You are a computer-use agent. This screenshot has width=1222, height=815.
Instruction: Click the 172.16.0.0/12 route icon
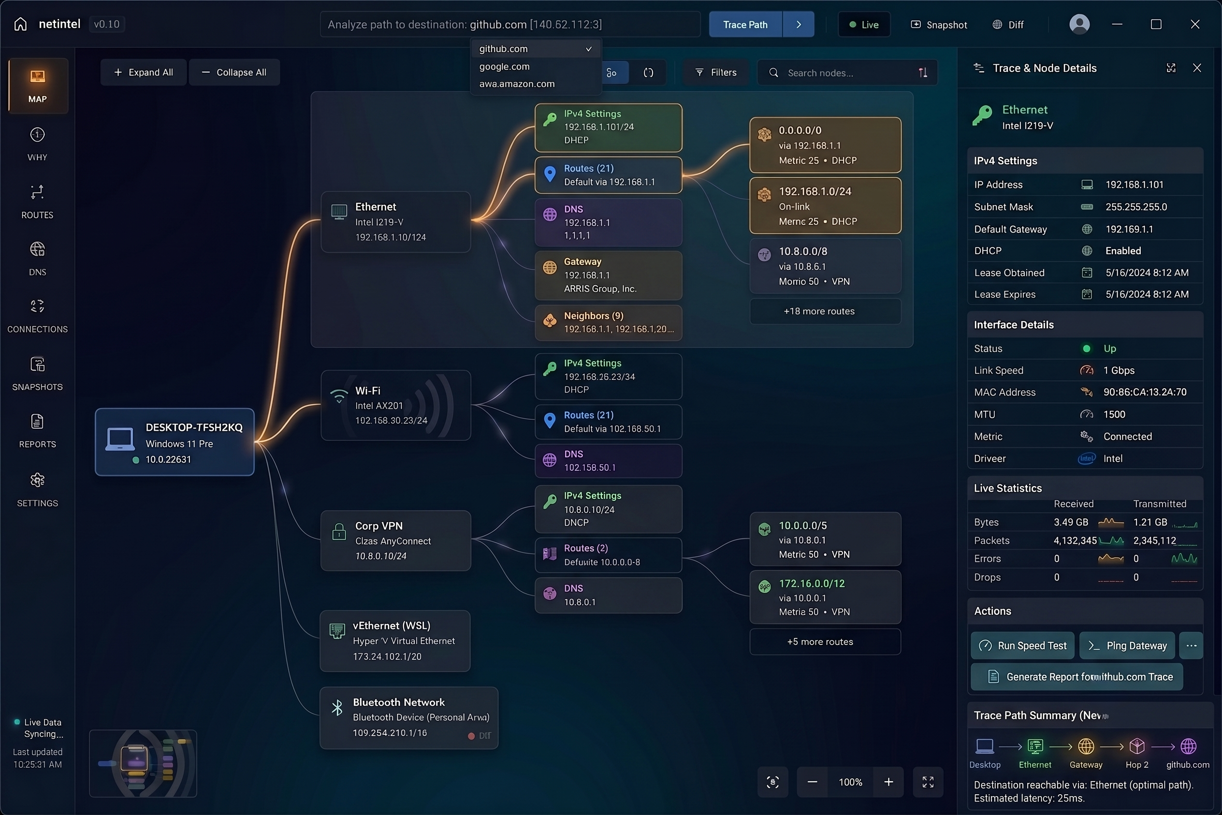tap(764, 587)
